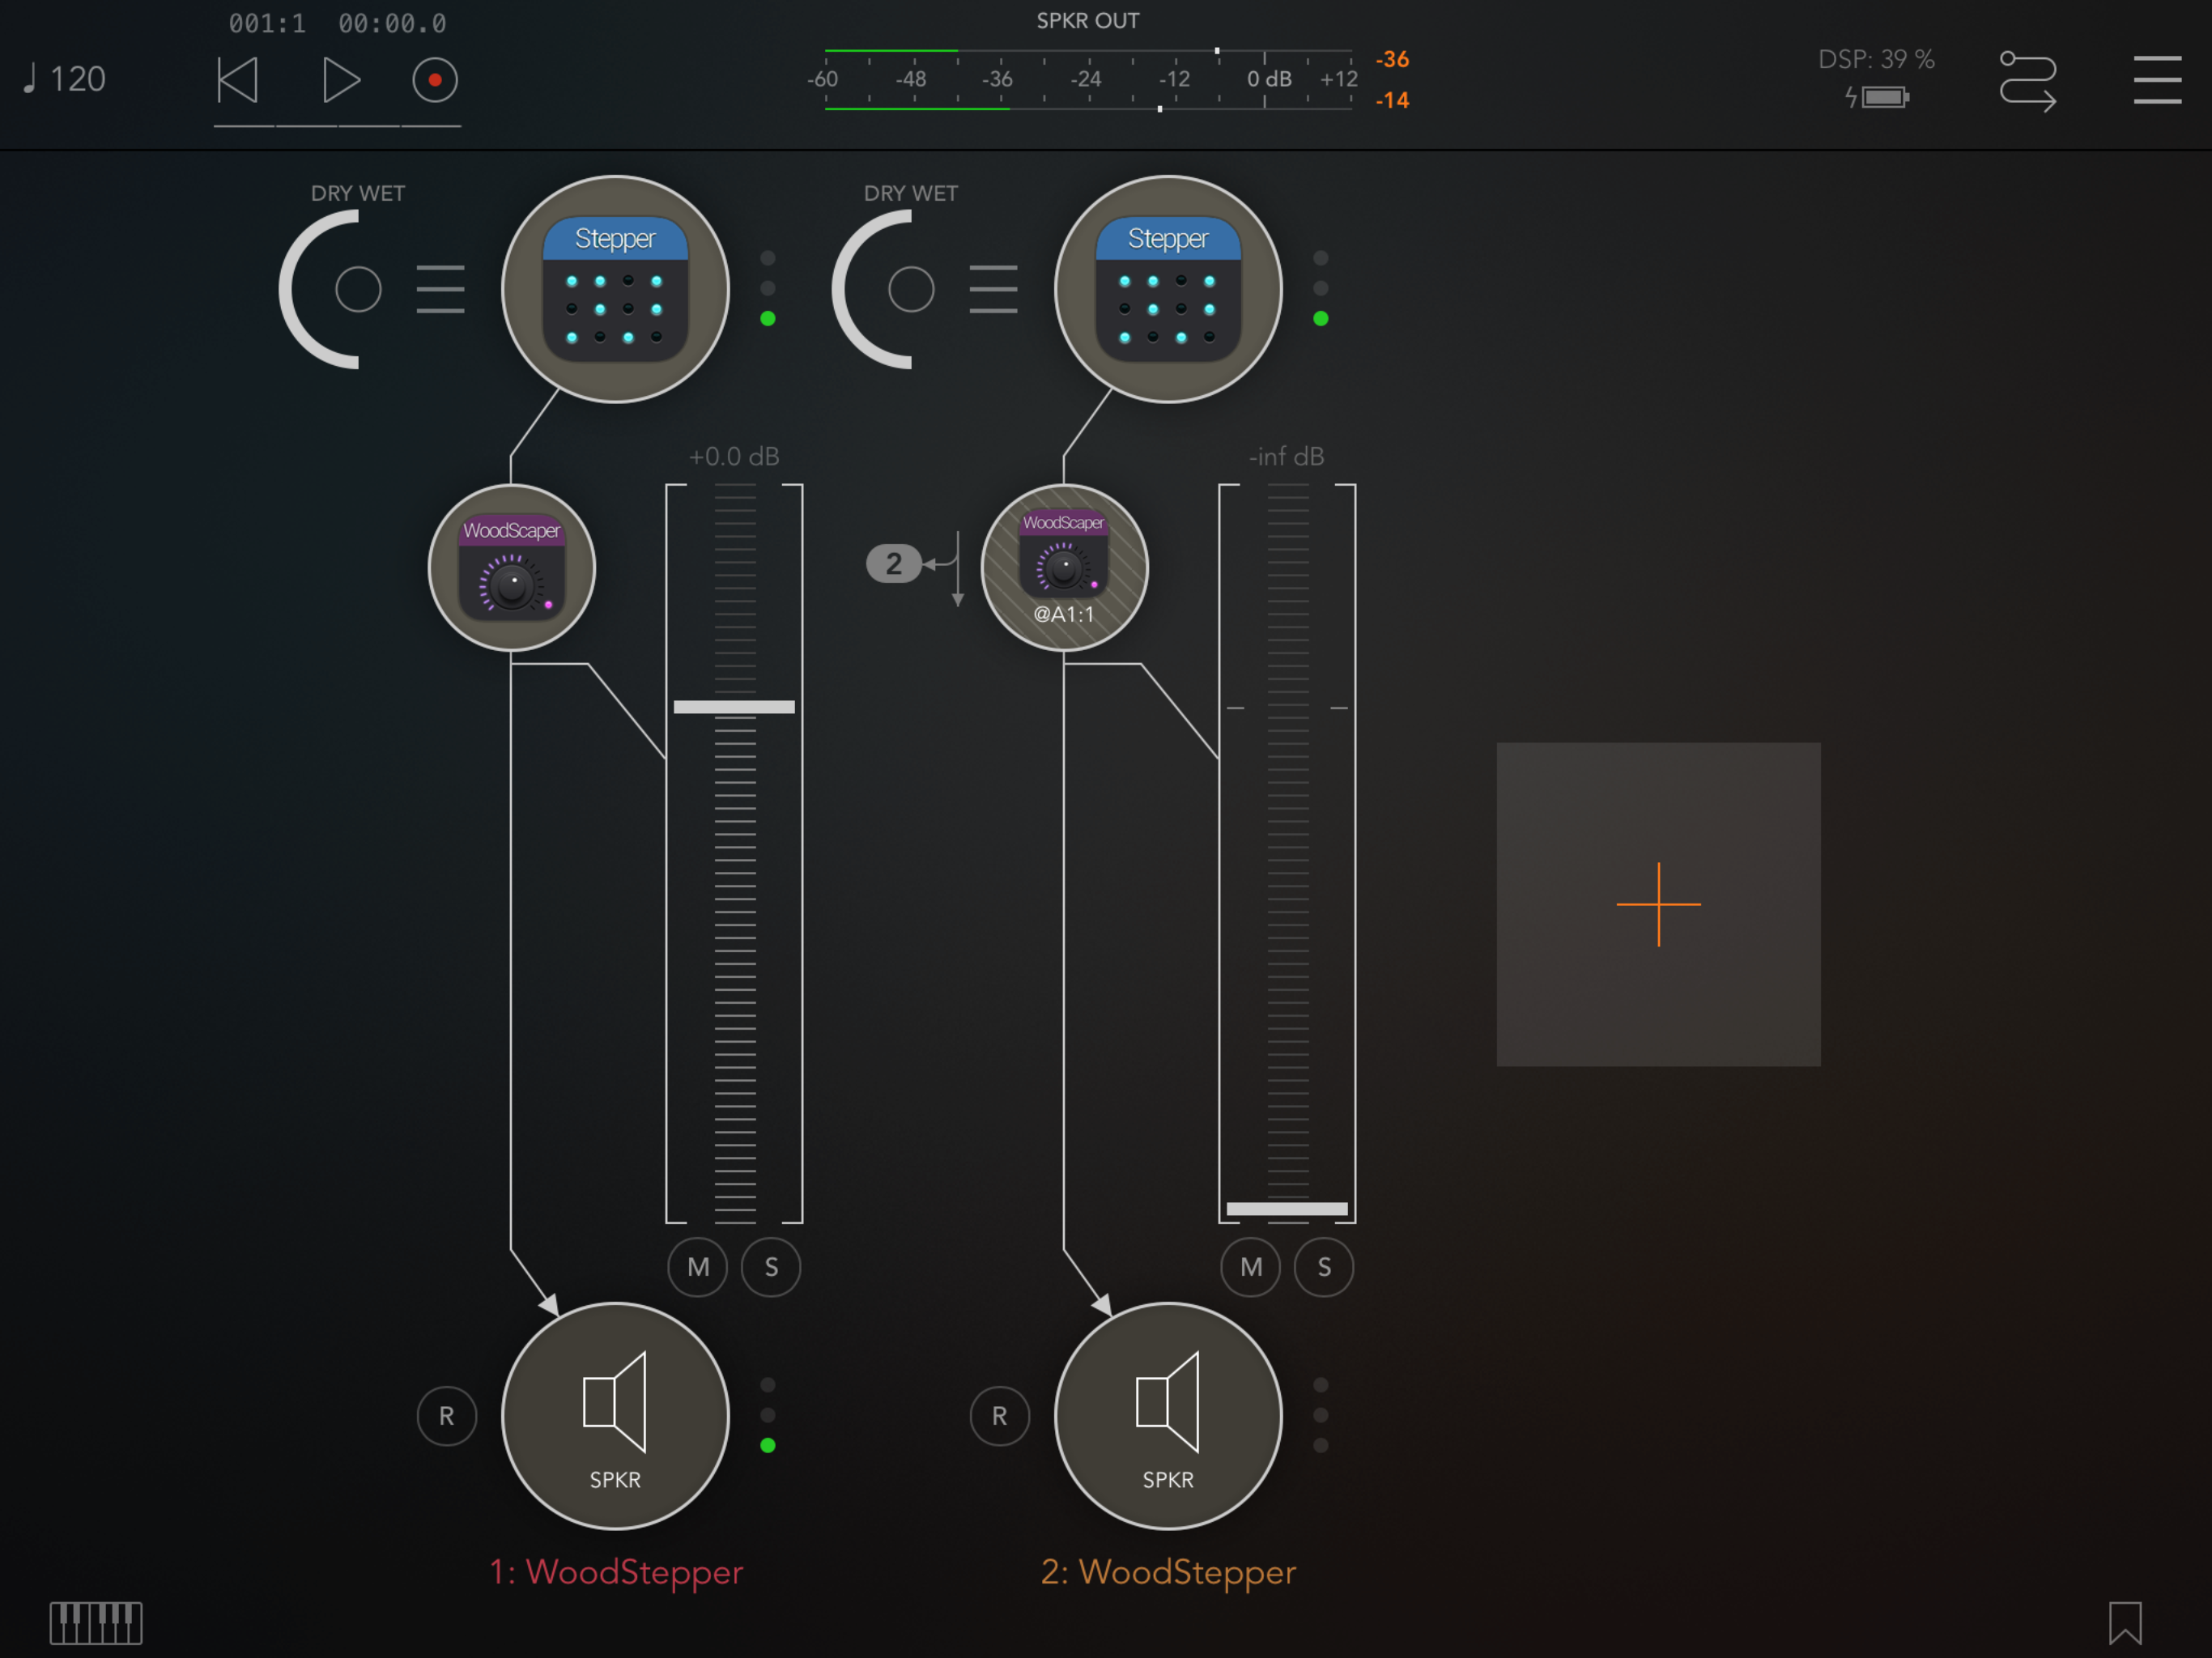Open main hamburger menu

[x=2157, y=80]
